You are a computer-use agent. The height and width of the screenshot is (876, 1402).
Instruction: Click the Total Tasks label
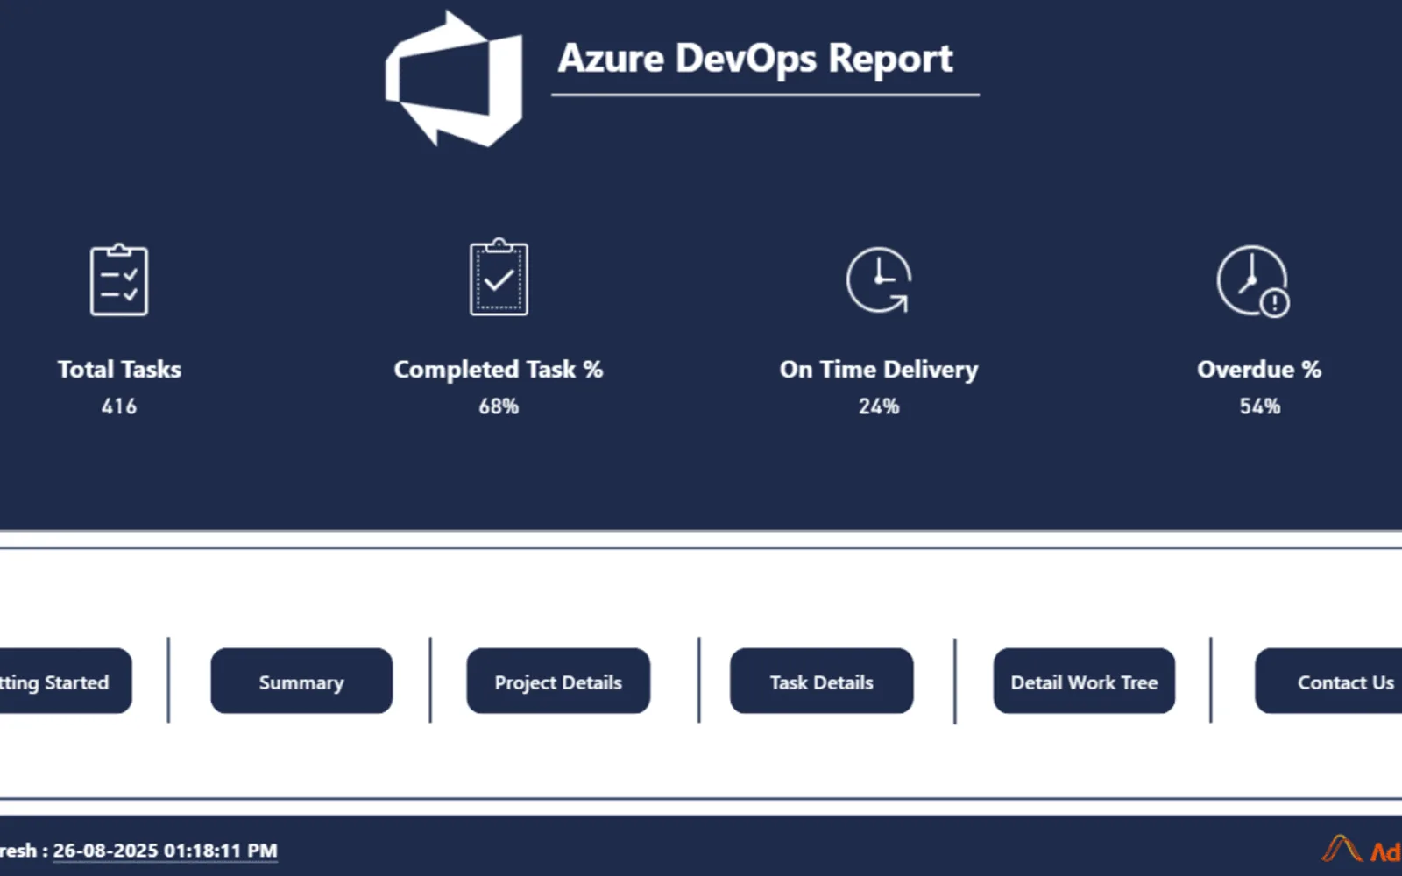(x=119, y=369)
